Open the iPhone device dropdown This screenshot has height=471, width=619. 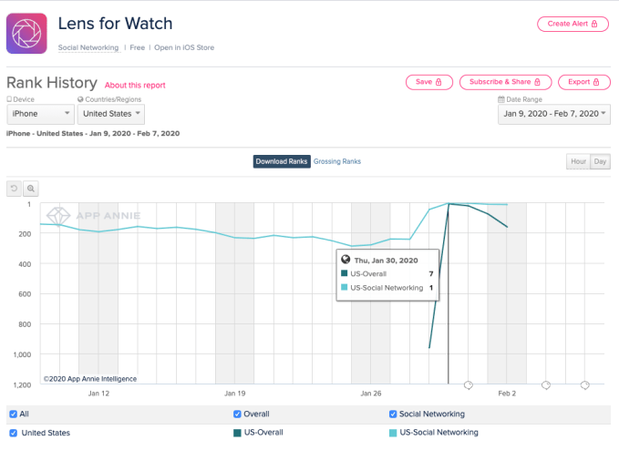(40, 114)
